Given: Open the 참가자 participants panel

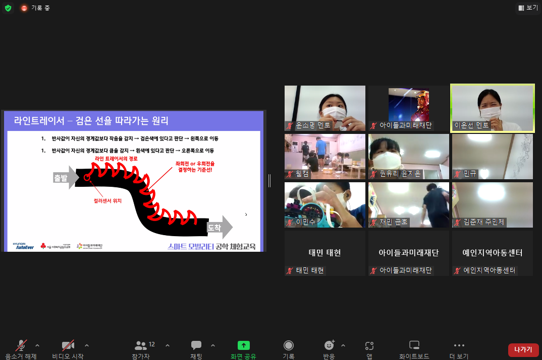Looking at the screenshot, I should (x=141, y=346).
